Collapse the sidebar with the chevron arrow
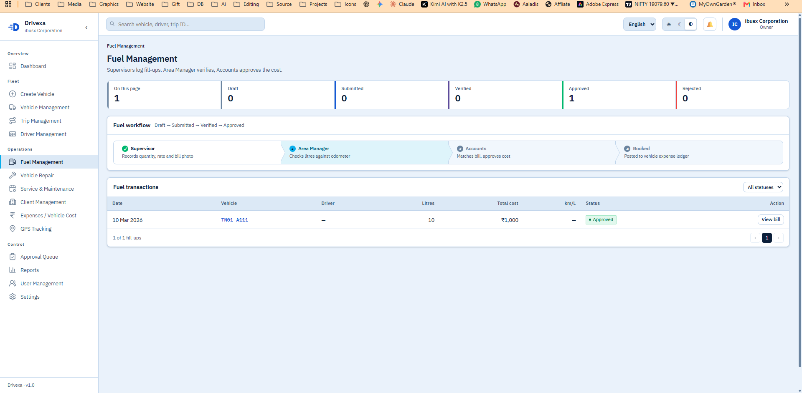This screenshot has height=393, width=802. coord(86,28)
